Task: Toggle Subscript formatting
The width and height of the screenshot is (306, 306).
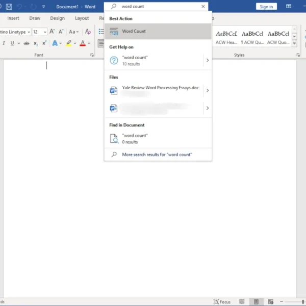Action: (36, 43)
